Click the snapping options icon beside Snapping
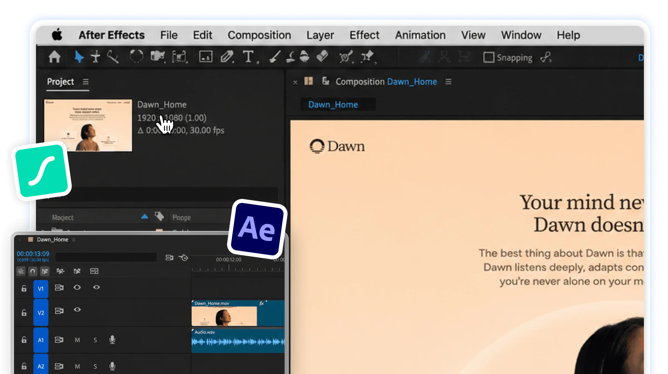The image size is (668, 374). 546,57
